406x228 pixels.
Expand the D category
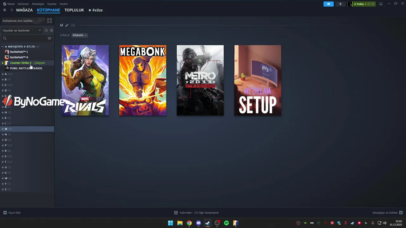3,91
